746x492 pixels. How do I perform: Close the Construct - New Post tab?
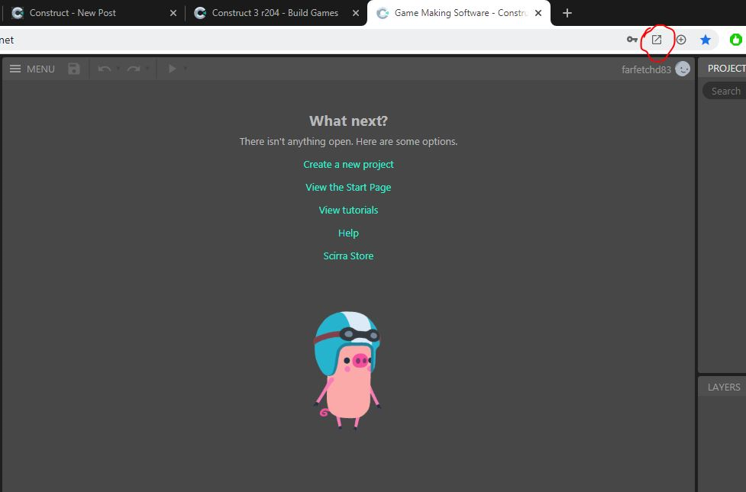(x=173, y=13)
